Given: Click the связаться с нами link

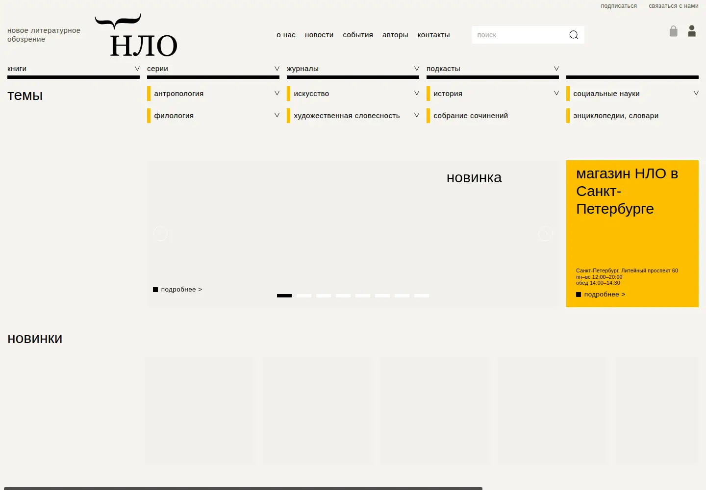Looking at the screenshot, I should tap(674, 6).
